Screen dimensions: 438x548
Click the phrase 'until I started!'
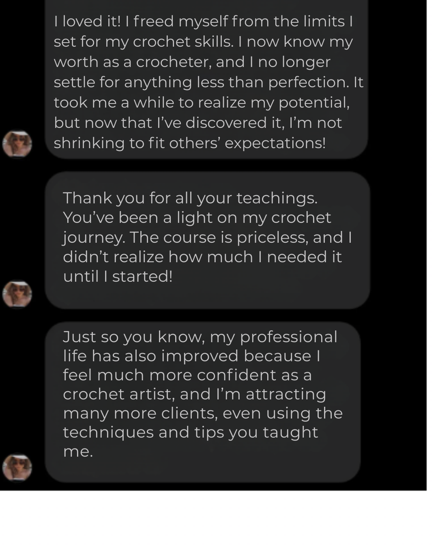tap(118, 276)
